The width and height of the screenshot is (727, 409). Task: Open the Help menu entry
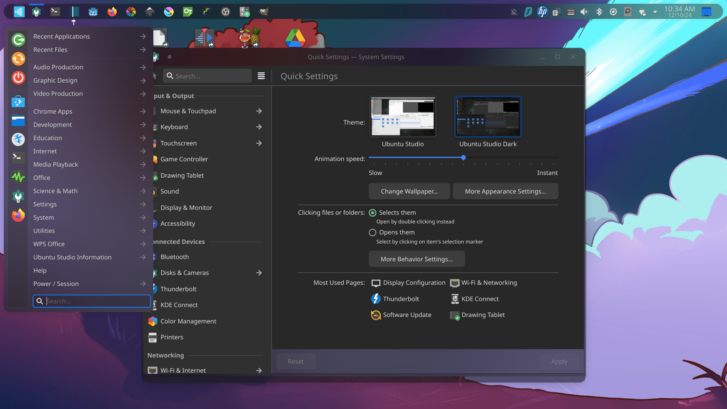coord(40,270)
